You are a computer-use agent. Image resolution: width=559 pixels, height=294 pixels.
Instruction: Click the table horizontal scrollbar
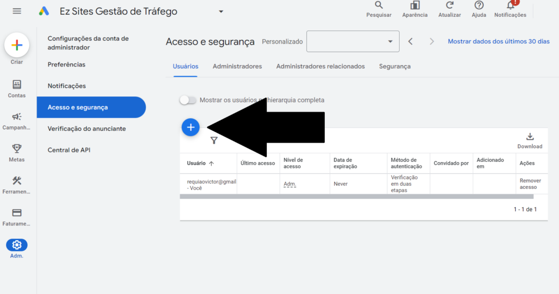[356, 197]
